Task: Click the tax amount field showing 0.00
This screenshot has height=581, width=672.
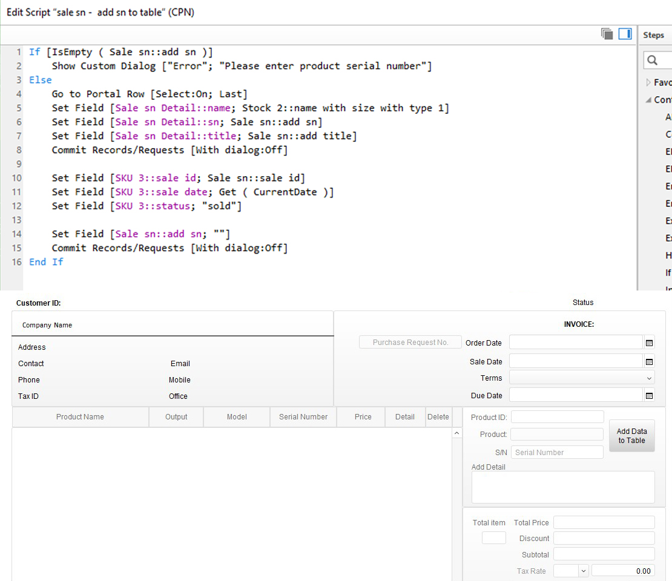Action: click(x=623, y=571)
